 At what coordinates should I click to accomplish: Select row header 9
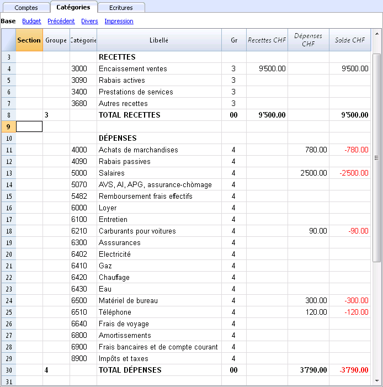9,126
